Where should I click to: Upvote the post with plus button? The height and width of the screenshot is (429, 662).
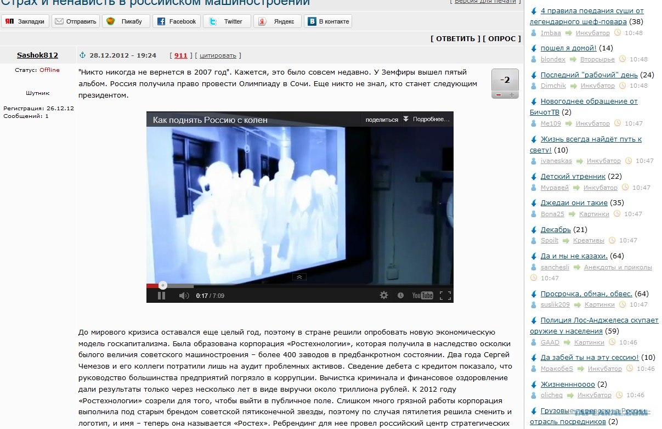512,95
